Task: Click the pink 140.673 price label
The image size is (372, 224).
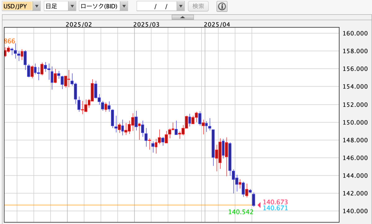Action: pos(275,202)
